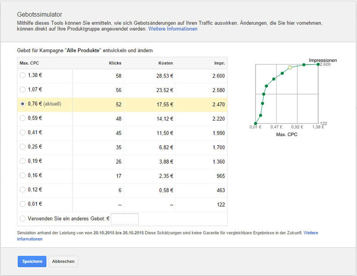The width and height of the screenshot is (357, 276).
Task: Select the 0,12 € bid option
Action: tap(23, 190)
